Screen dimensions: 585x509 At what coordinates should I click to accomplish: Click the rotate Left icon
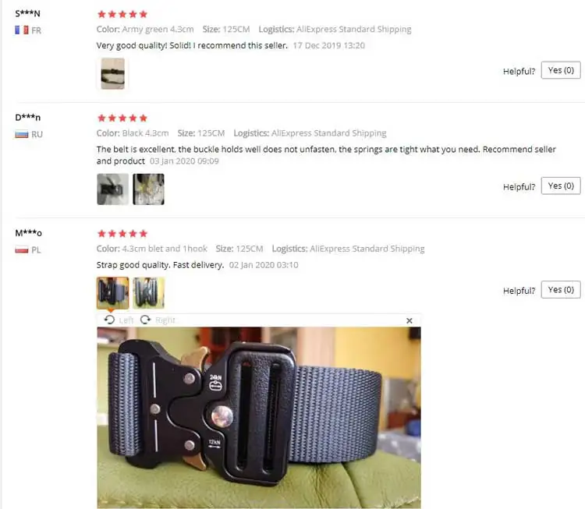click(x=109, y=320)
